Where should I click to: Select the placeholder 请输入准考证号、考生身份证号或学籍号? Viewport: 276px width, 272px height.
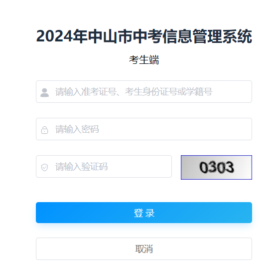coord(134,92)
